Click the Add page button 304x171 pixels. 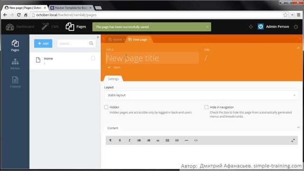click(x=43, y=43)
